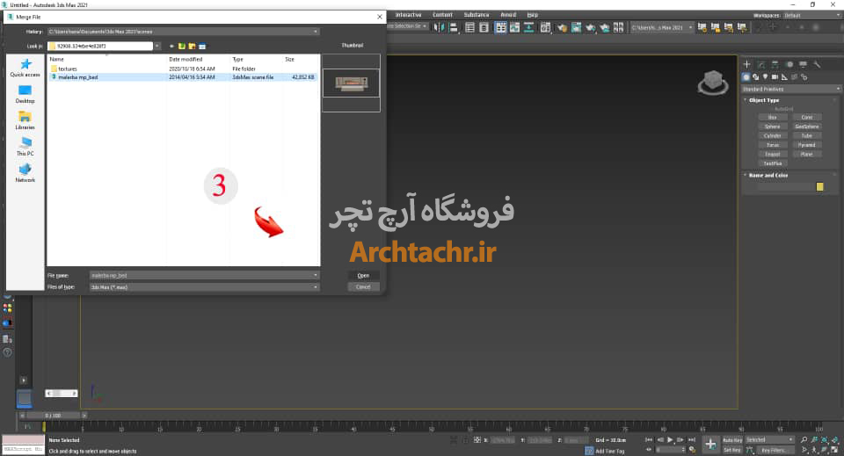Image resolution: width=844 pixels, height=456 pixels.
Task: Open the Create tab in command panel
Action: (746, 64)
